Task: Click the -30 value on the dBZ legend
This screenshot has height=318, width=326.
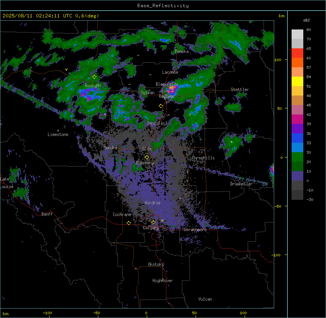Action: tap(310, 199)
